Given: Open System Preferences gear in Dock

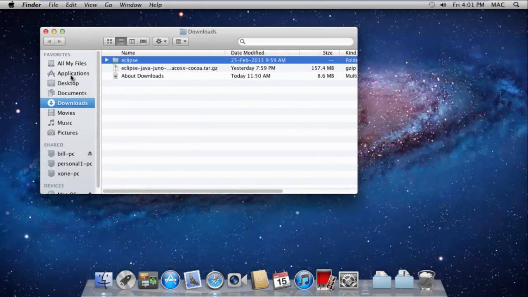Looking at the screenshot, I should pos(349,280).
